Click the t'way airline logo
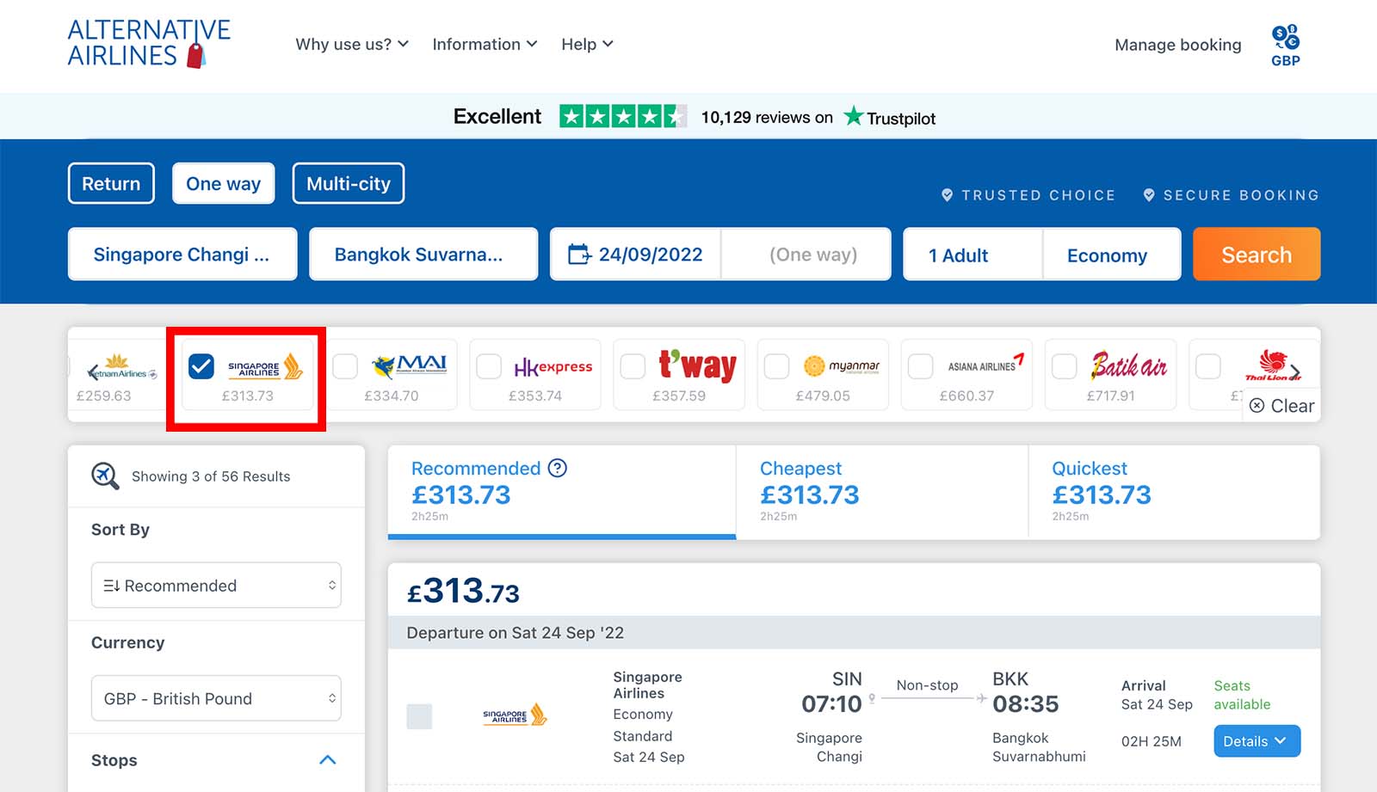Image resolution: width=1377 pixels, height=792 pixels. pyautogui.click(x=697, y=365)
